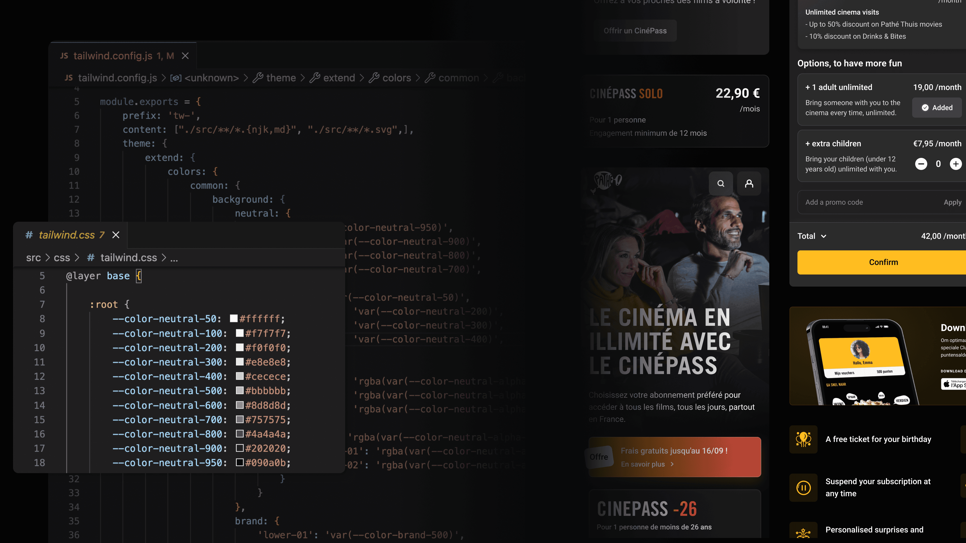The height and width of the screenshot is (543, 966).
Task: Click the wrench icon beside theme breadcrumb
Action: click(258, 78)
